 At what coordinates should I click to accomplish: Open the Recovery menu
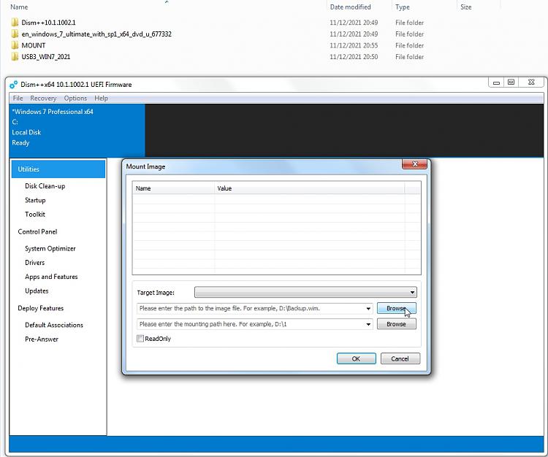tap(43, 98)
